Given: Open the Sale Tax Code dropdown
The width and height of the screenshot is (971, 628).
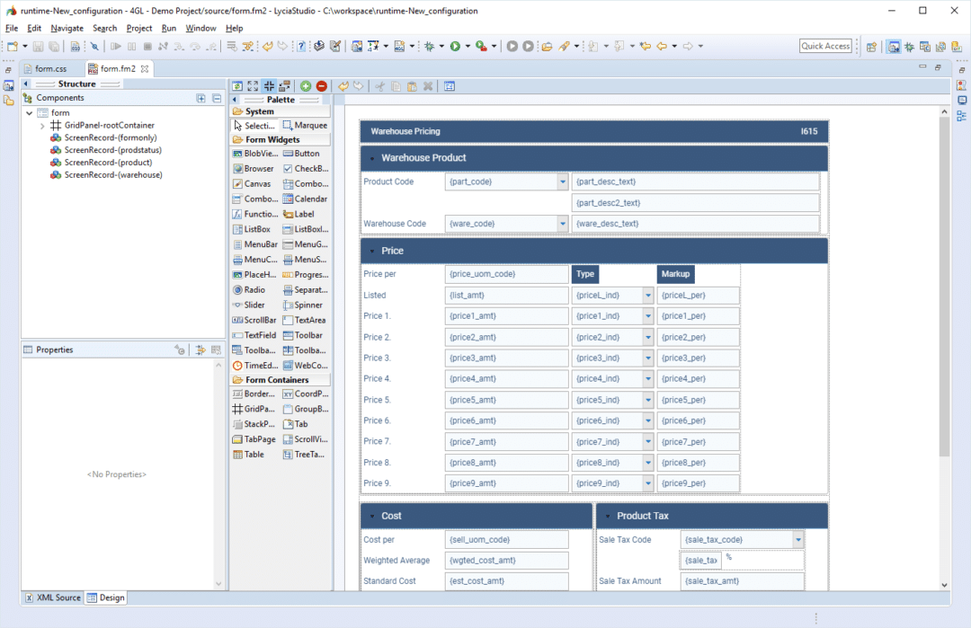Looking at the screenshot, I should [799, 539].
